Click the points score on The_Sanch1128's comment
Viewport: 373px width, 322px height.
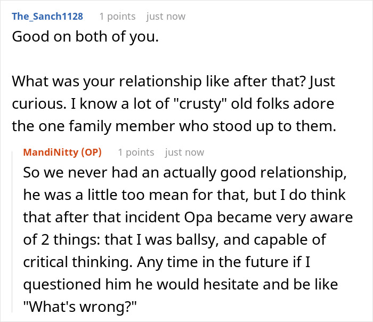pyautogui.click(x=117, y=16)
